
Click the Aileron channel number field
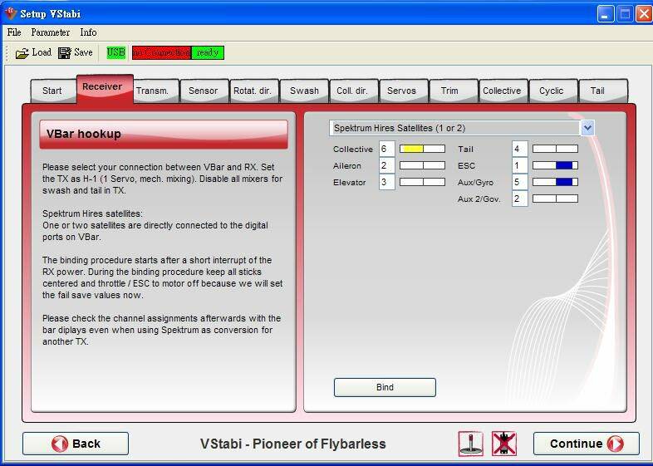click(x=387, y=165)
